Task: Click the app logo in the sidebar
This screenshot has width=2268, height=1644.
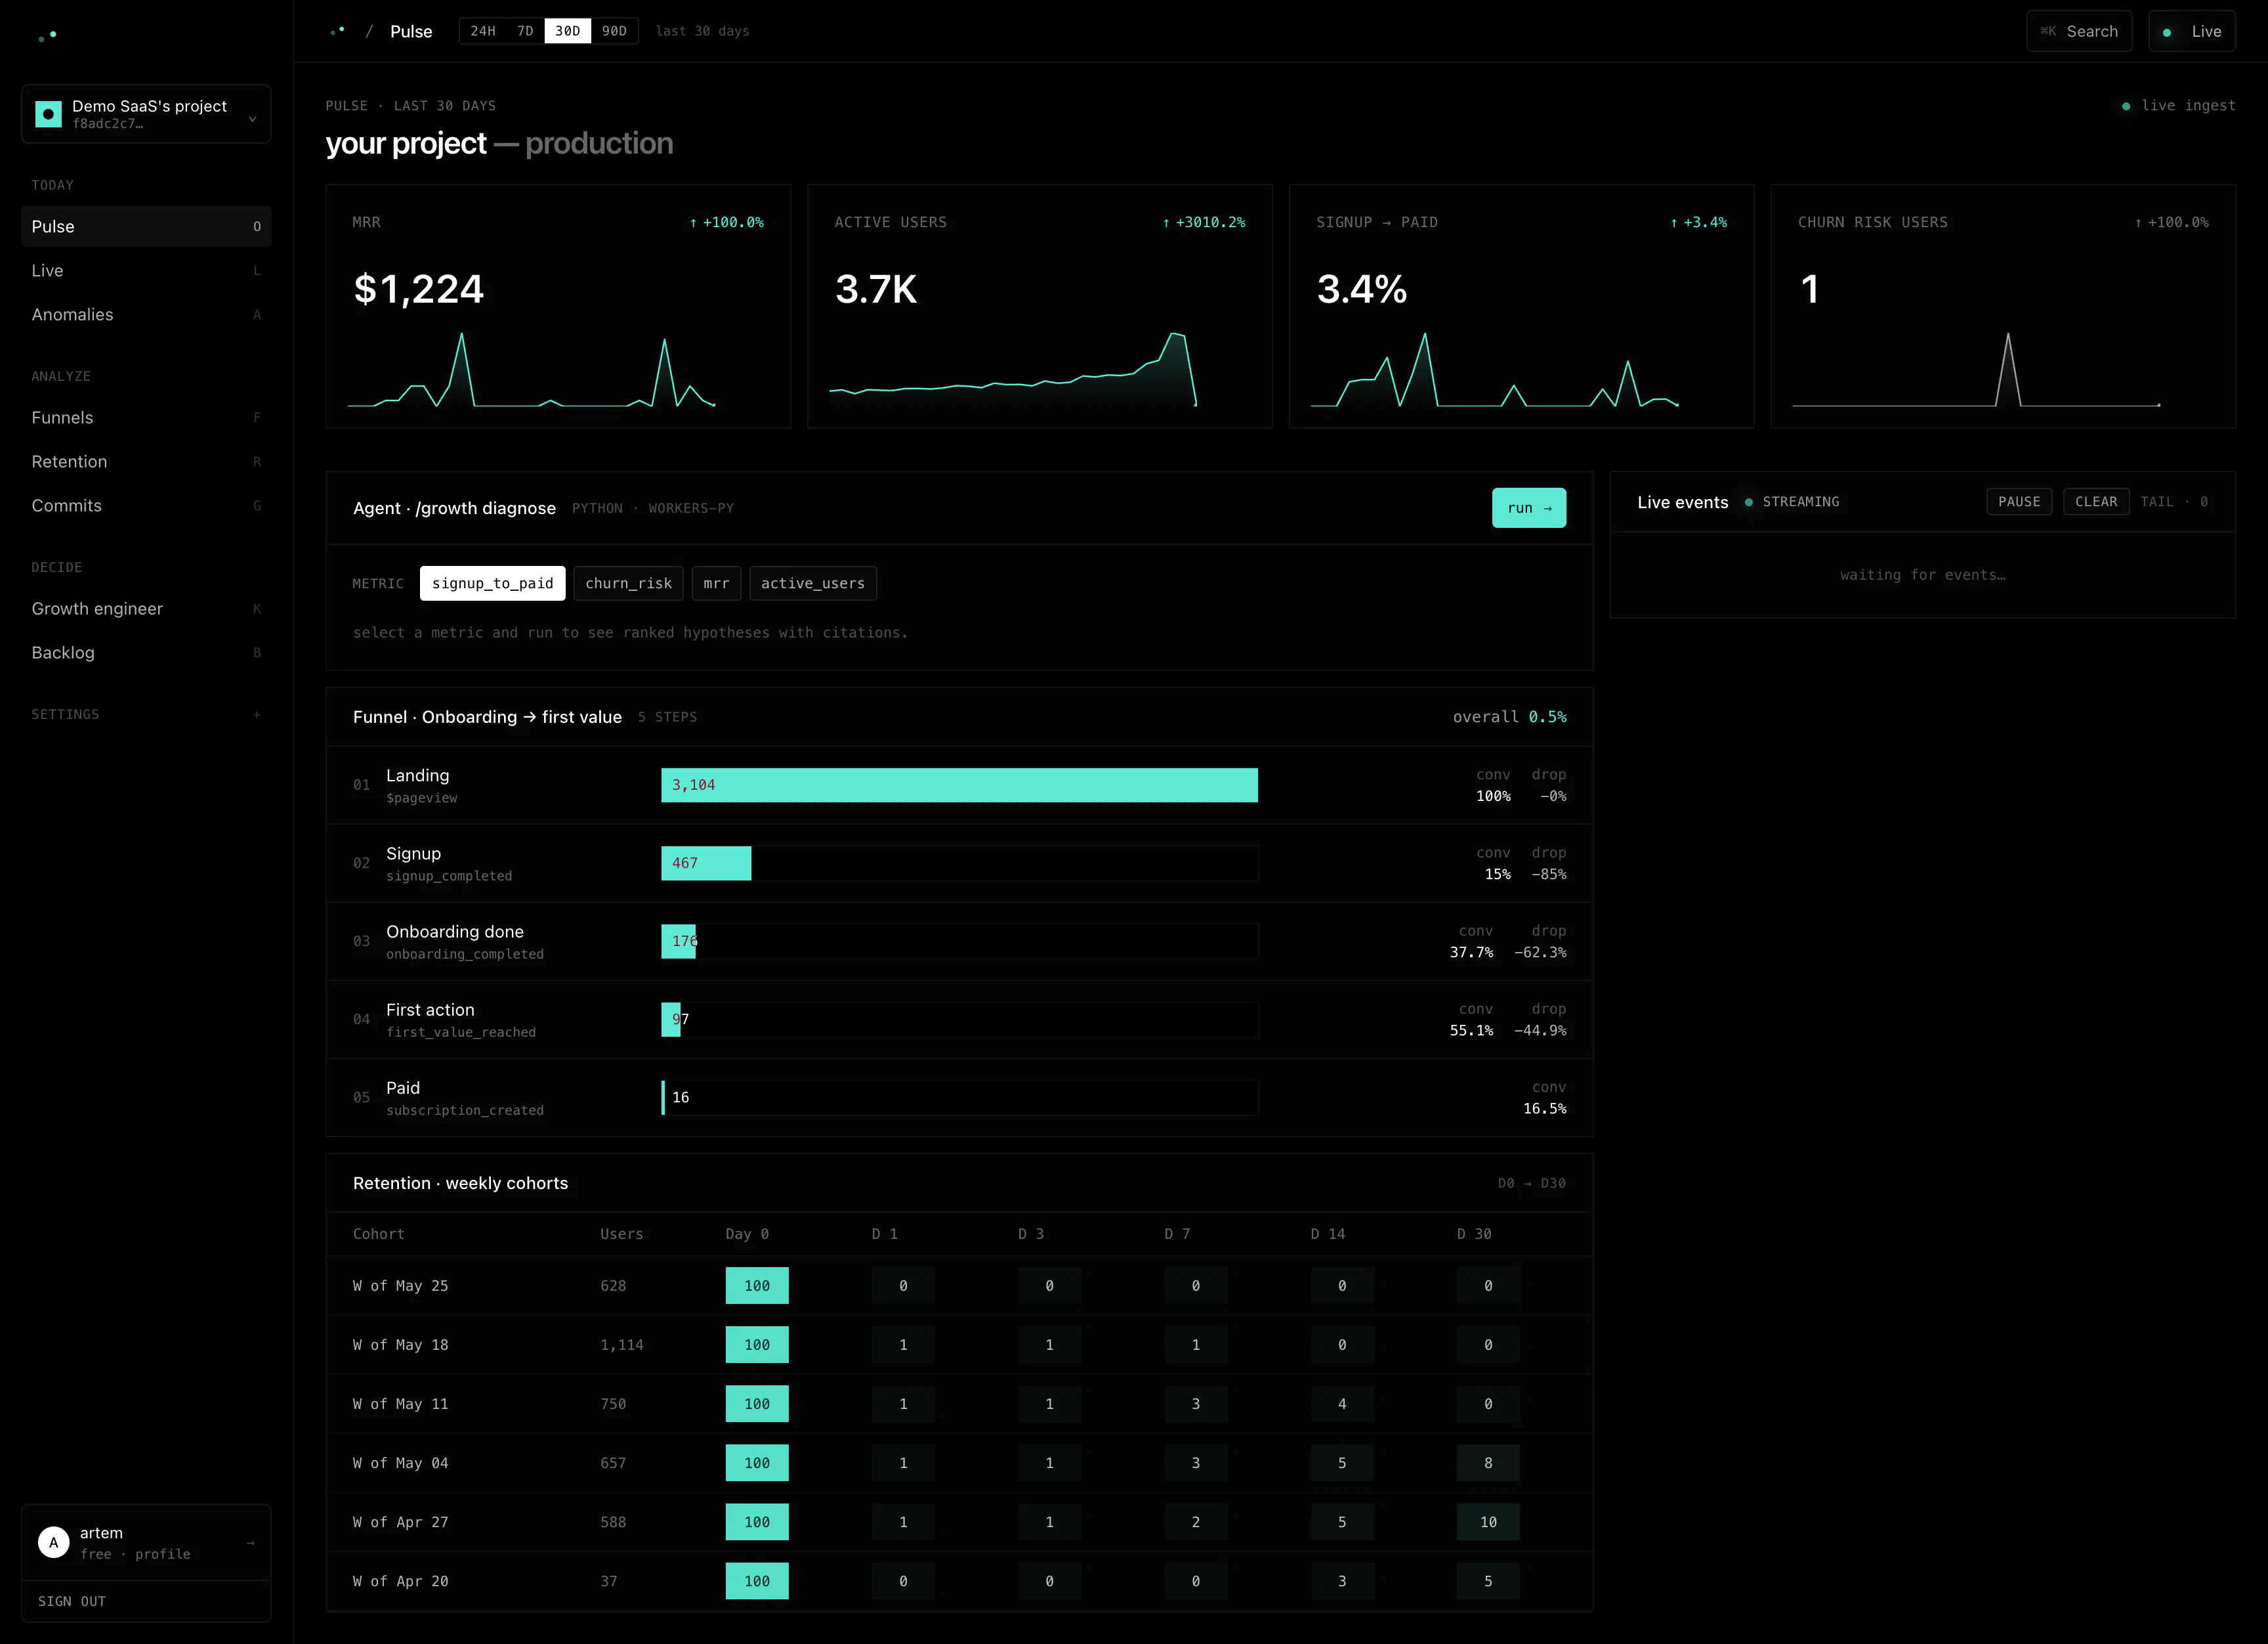Action: 47,36
